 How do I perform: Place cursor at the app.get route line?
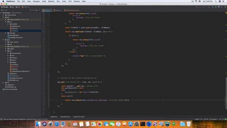click(79, 82)
